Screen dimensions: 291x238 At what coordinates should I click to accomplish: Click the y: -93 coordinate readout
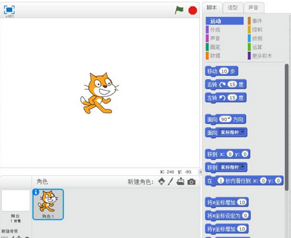click(185, 172)
